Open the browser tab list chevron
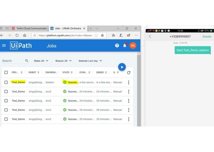214x152 pixels. point(97,29)
